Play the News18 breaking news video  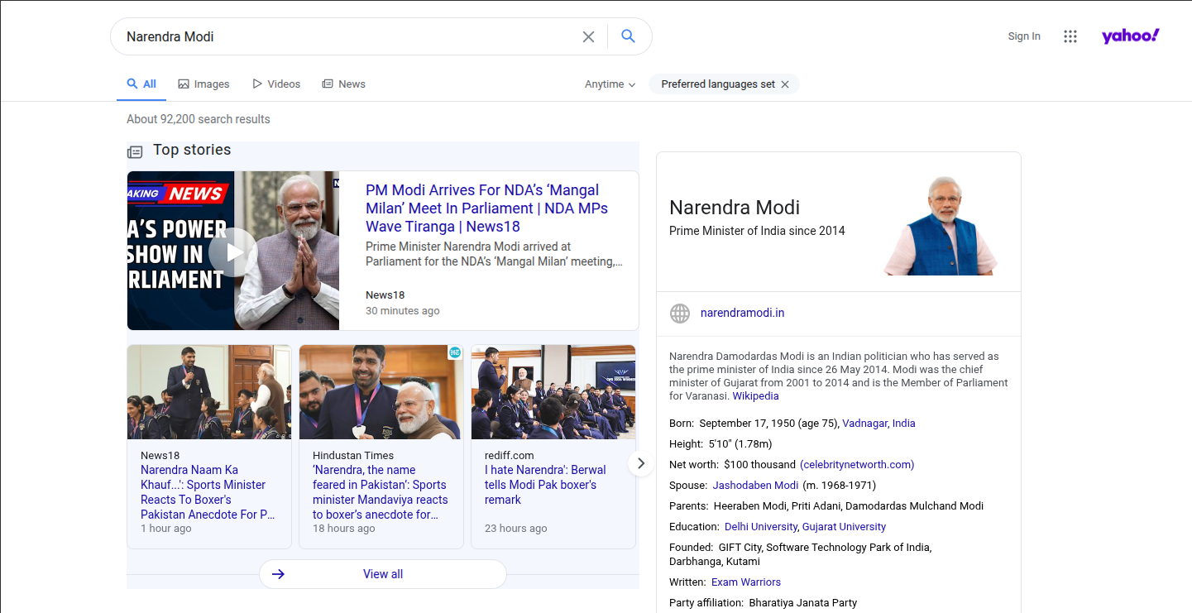pyautogui.click(x=233, y=251)
